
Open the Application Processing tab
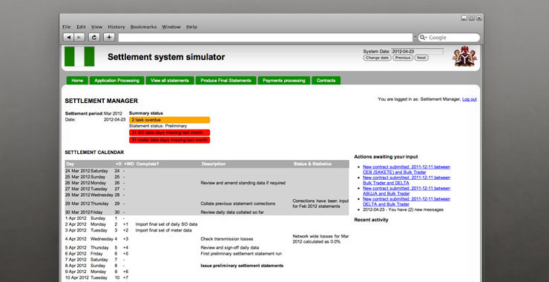(x=117, y=81)
